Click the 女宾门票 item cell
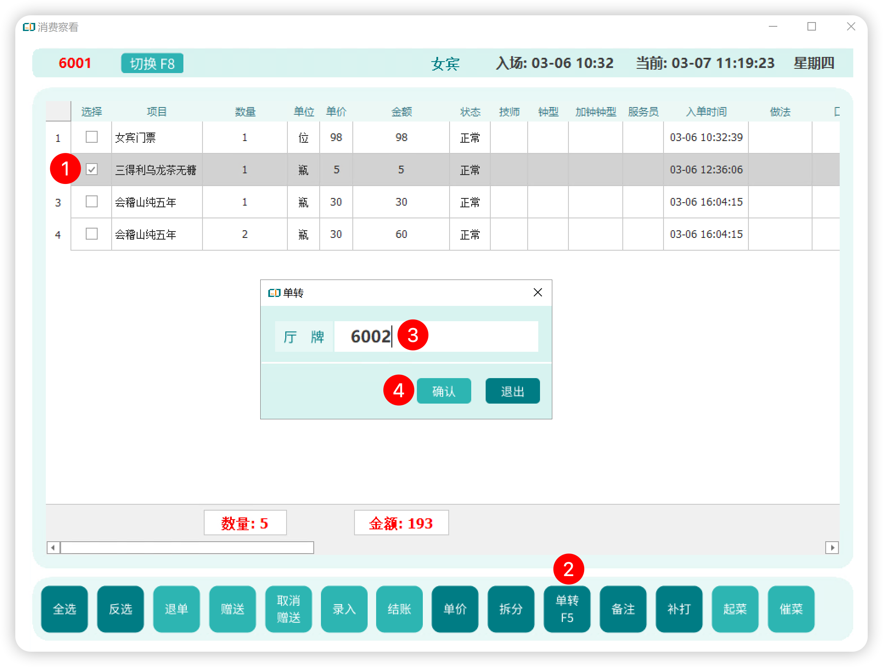 (157, 137)
